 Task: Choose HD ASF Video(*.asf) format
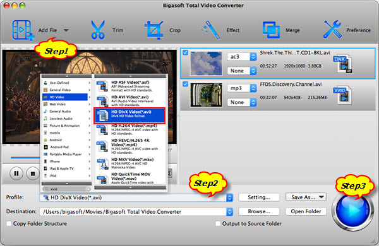coord(130,86)
